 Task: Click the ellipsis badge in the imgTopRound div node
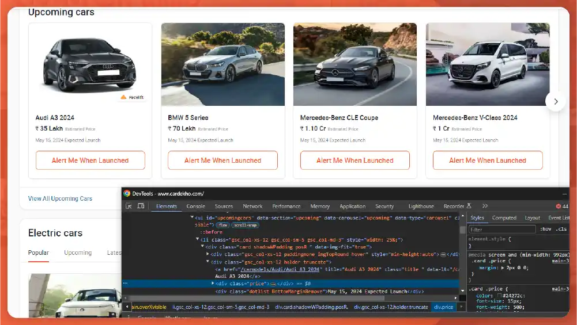coord(443,254)
